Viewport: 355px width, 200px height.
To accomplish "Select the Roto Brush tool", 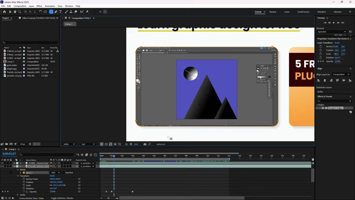I will tap(81, 12).
